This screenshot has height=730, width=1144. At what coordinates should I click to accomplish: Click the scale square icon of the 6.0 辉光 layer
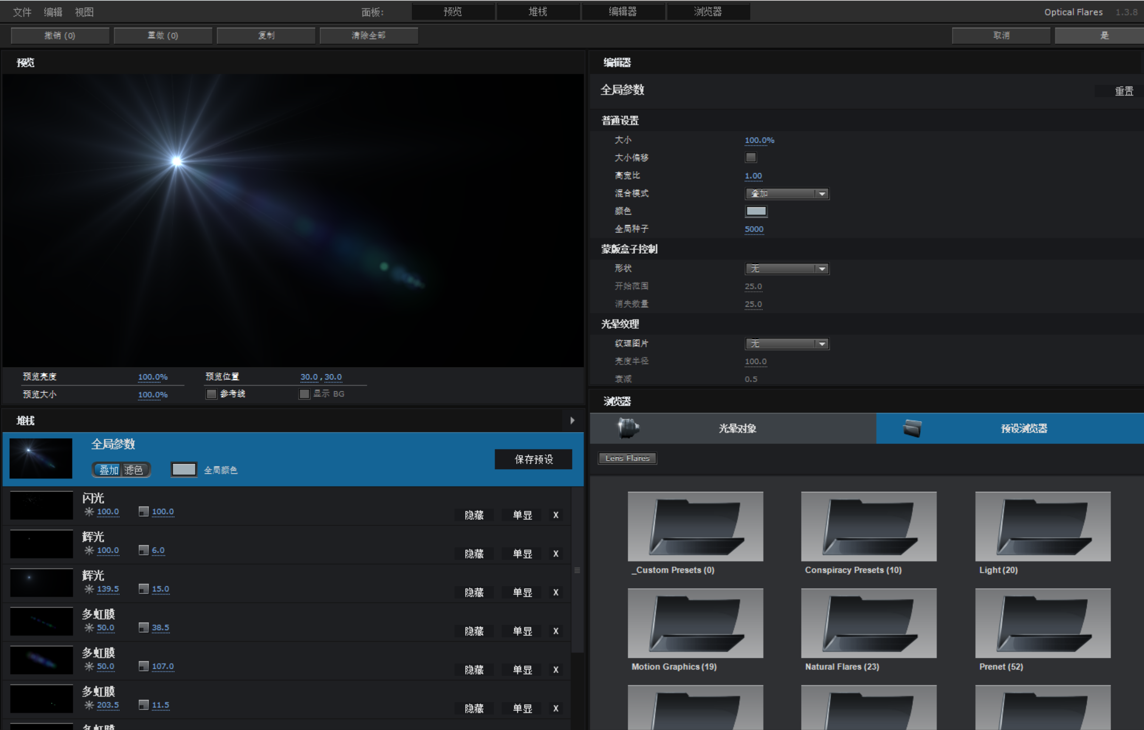pyautogui.click(x=143, y=550)
